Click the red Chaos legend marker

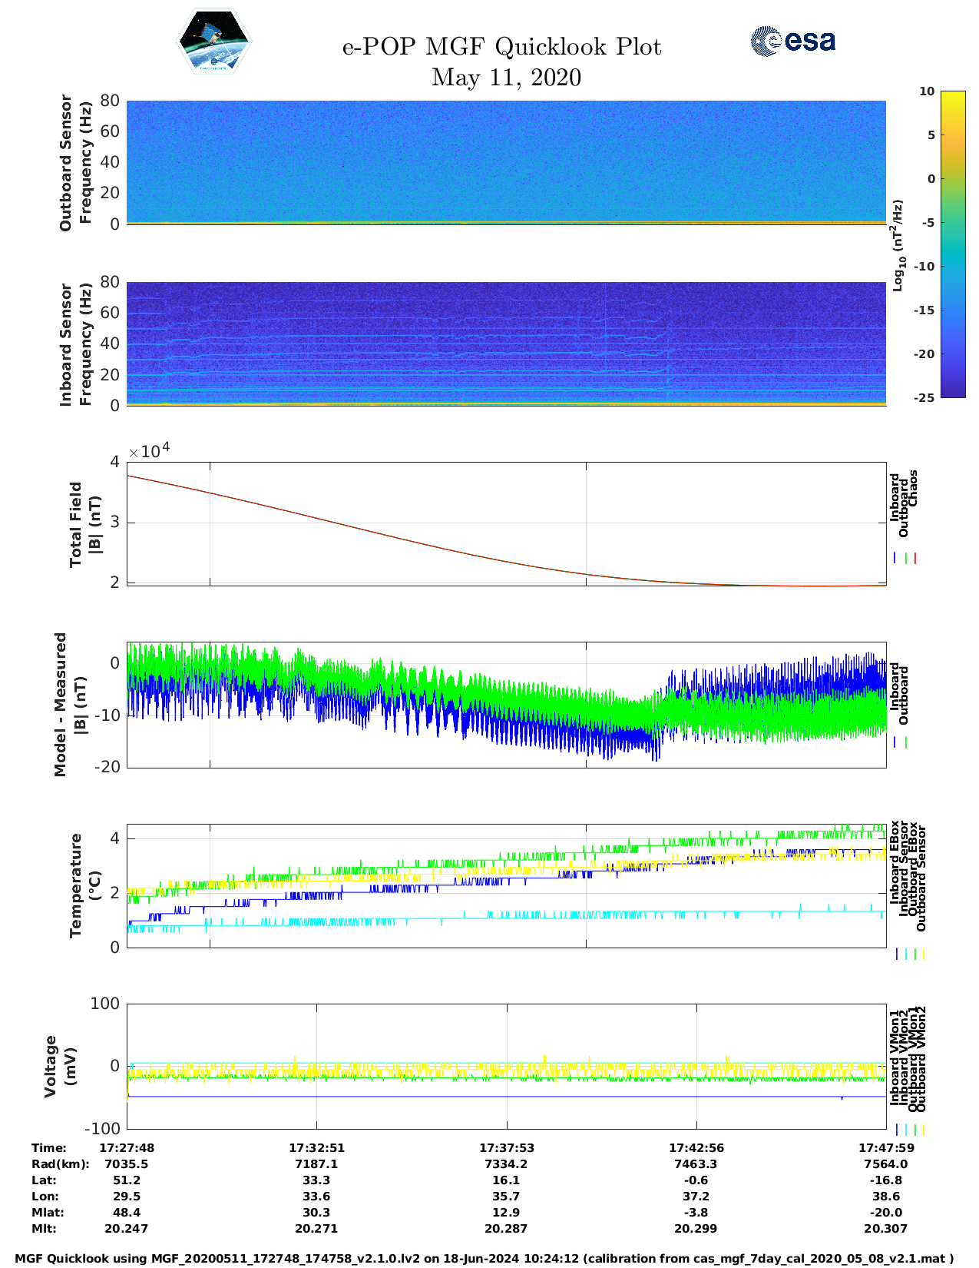[x=915, y=559]
